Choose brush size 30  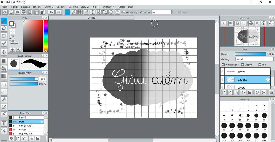tap(224, 127)
